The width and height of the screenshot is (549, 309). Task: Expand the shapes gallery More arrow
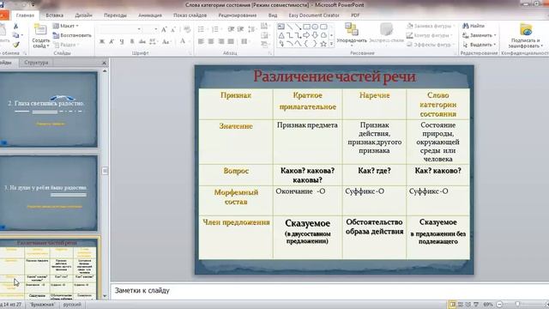332,44
